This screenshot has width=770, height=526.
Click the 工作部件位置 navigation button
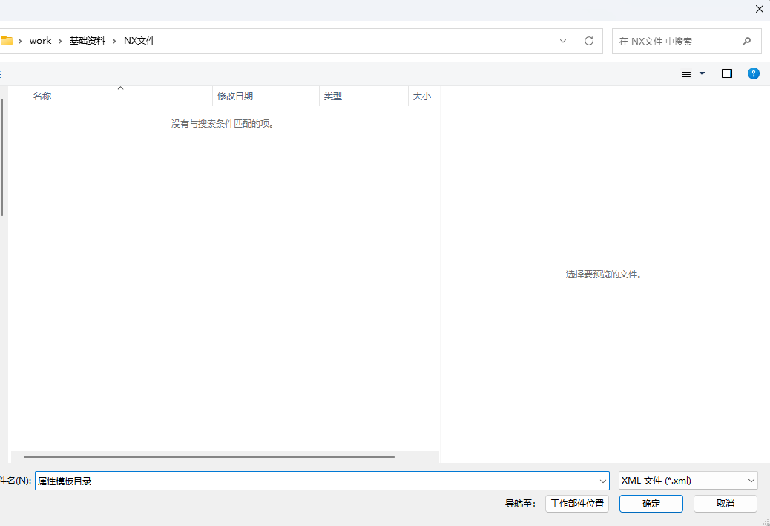[576, 503]
